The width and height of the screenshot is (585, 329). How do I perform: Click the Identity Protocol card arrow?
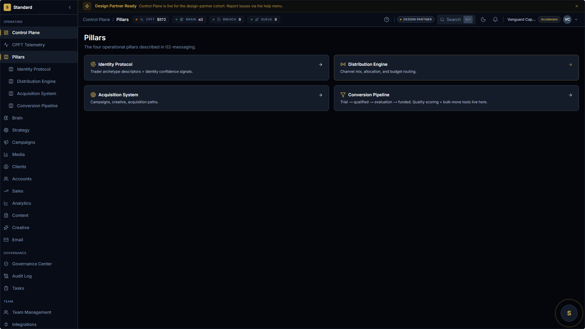pyautogui.click(x=321, y=65)
